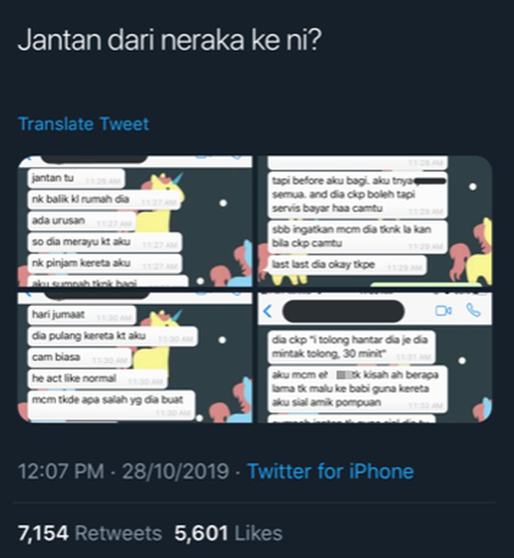The image size is (514, 558).
Task: Select message 'nk pinjam kereta aku'
Action: point(105,264)
